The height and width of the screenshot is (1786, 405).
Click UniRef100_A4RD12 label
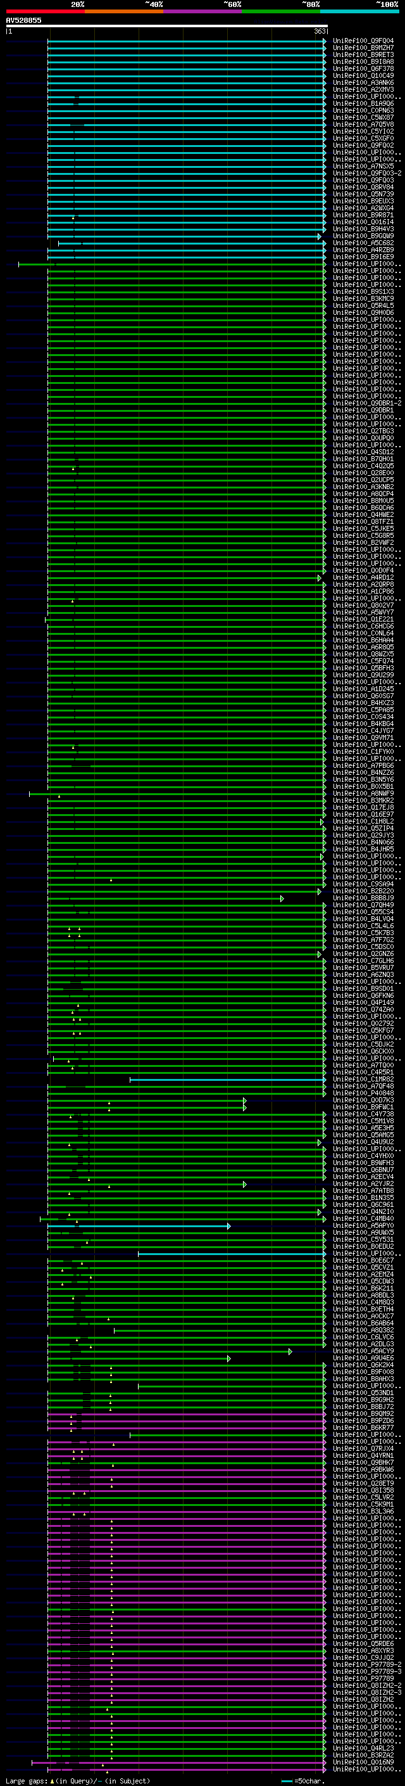363,578
